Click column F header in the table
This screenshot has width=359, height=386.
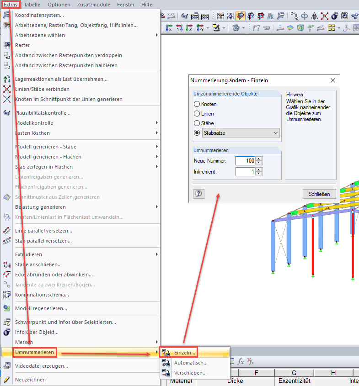[x=256, y=373]
